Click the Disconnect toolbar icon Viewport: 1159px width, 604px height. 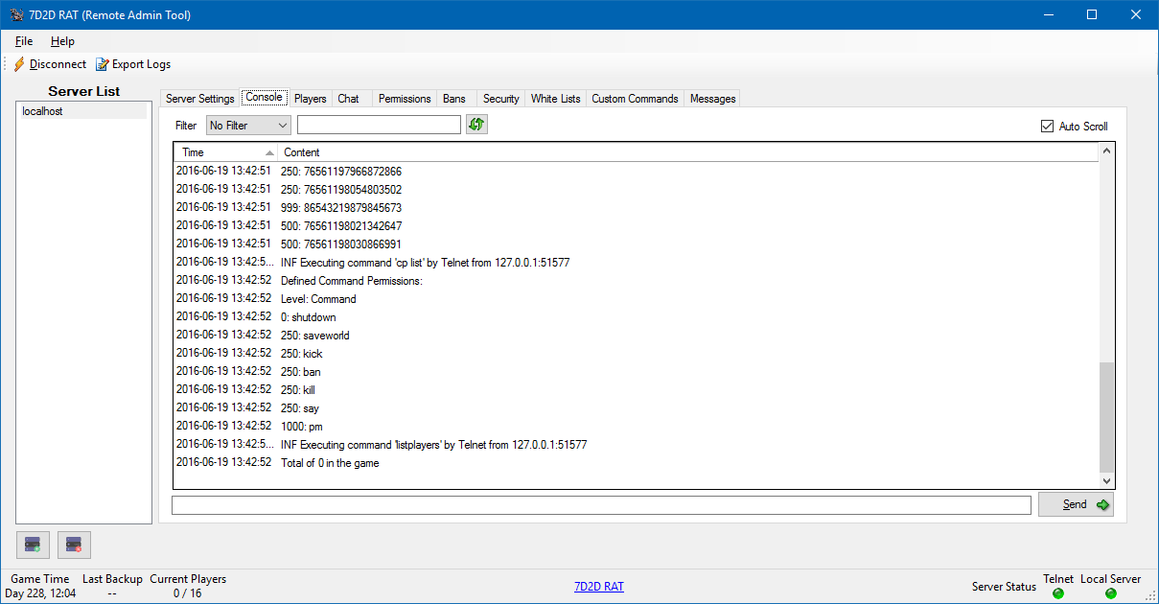point(18,64)
